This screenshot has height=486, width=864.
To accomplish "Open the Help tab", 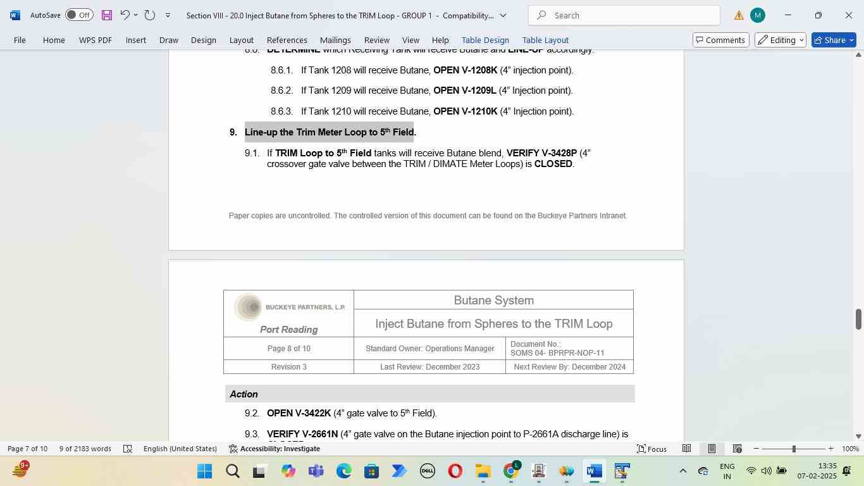I will (440, 40).
